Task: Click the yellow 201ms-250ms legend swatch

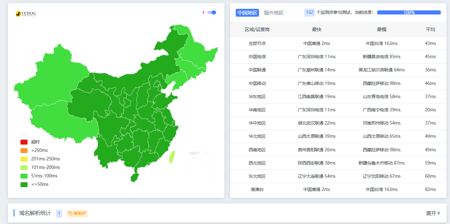Action: point(24,159)
